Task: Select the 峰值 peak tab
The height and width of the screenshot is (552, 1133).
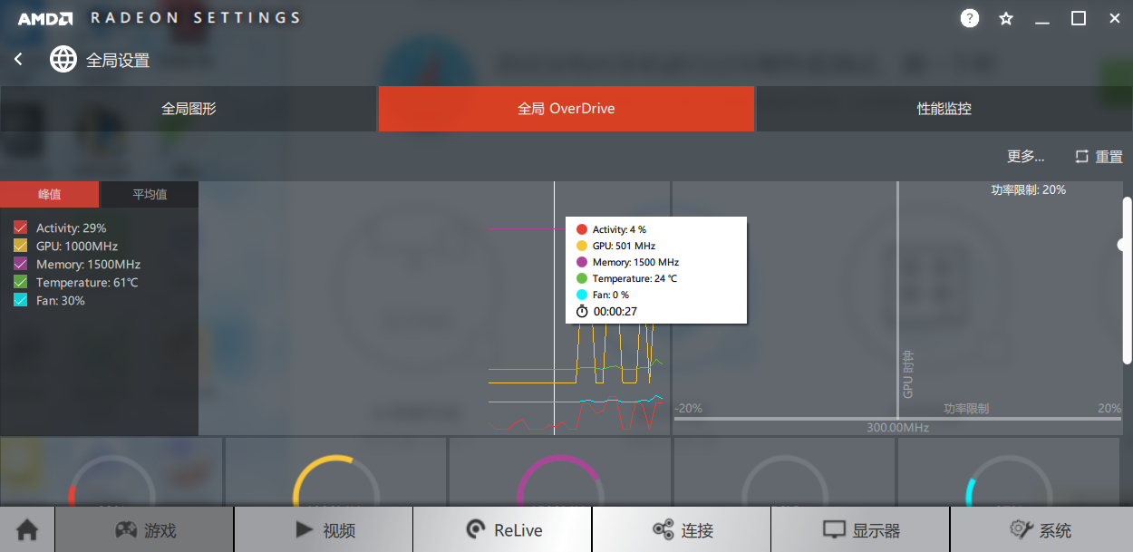Action: pyautogui.click(x=50, y=195)
